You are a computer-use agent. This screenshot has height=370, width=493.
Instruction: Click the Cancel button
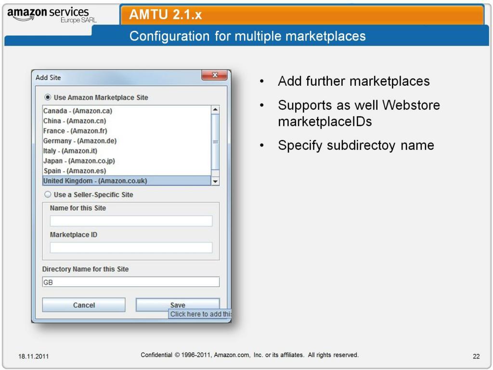point(84,305)
